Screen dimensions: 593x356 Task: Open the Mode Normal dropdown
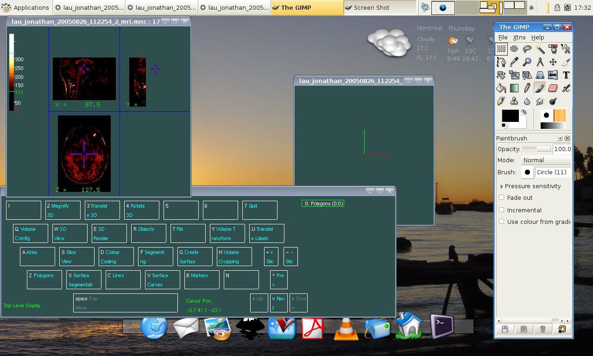pos(546,160)
